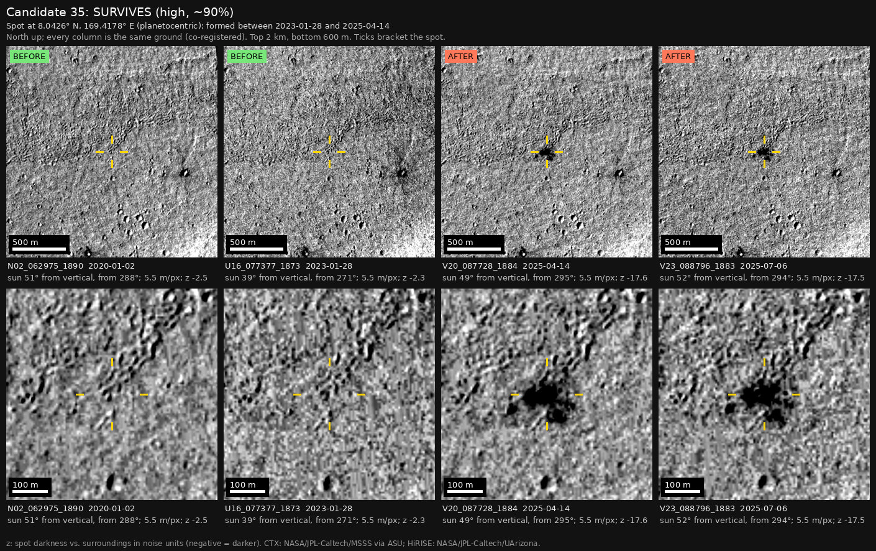Open the 600 m zoomed U16_077377_1873 image panel

329,394
